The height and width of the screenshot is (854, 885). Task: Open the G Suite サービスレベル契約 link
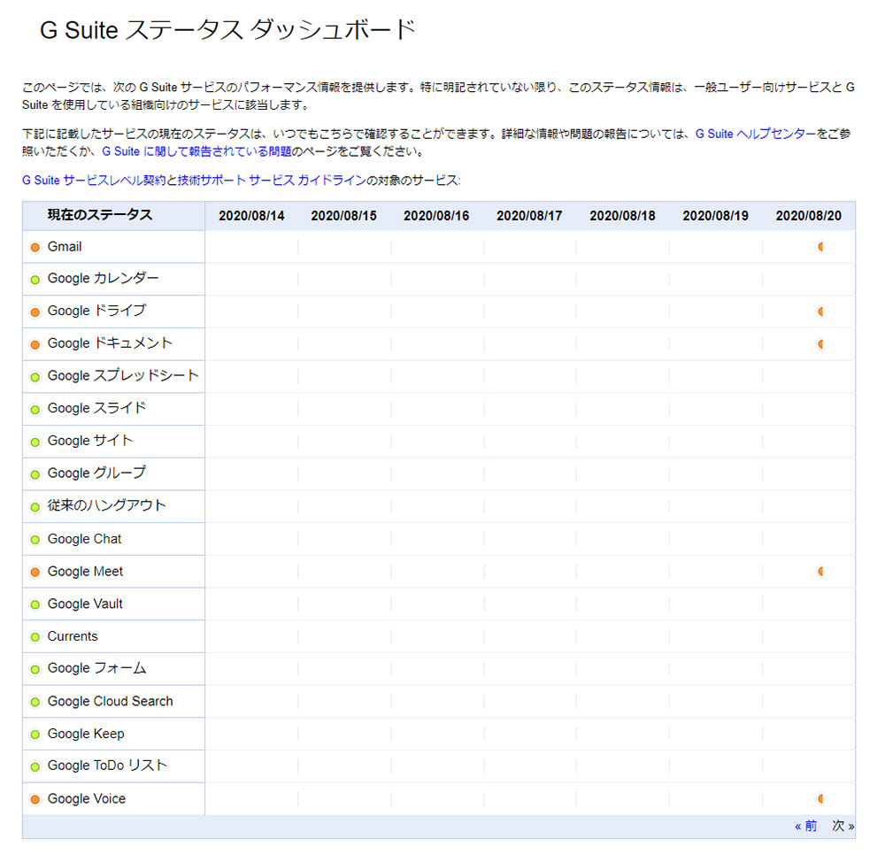94,180
